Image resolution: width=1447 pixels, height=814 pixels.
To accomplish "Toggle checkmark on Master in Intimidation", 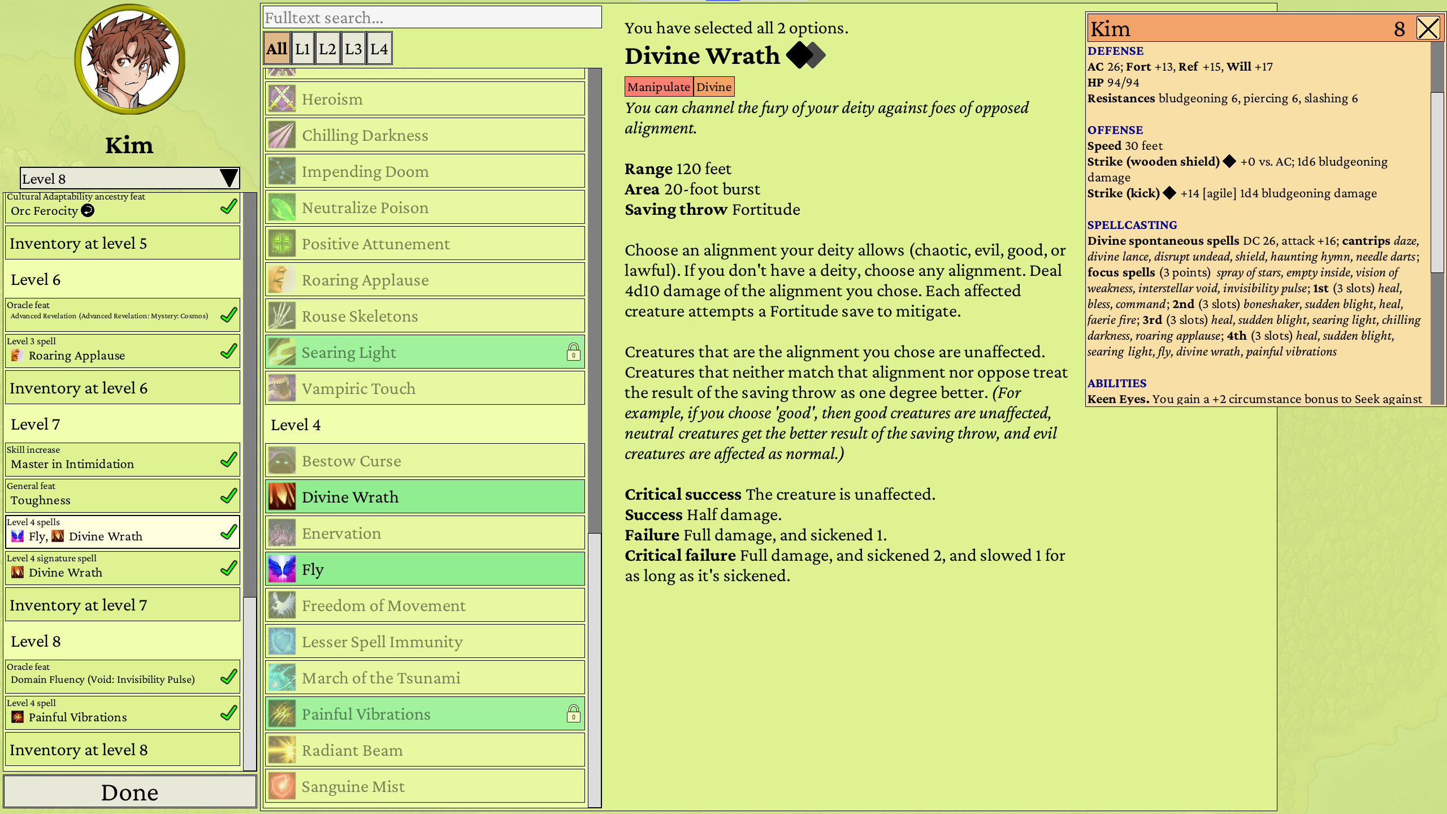I will click(x=228, y=460).
